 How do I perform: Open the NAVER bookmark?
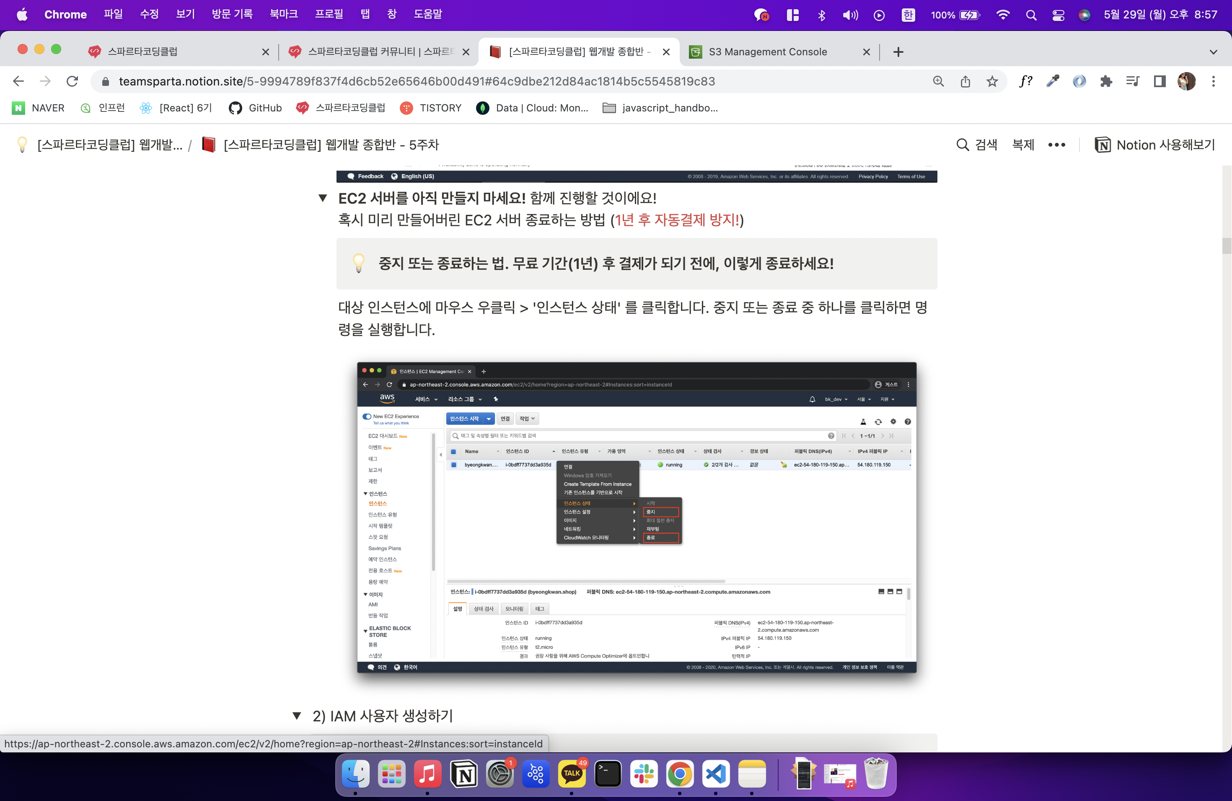pyautogui.click(x=38, y=108)
